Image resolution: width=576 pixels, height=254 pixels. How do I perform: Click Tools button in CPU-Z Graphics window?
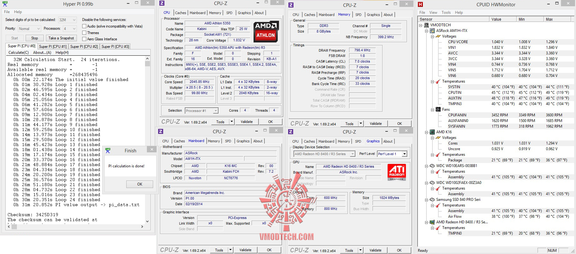tap(349, 251)
